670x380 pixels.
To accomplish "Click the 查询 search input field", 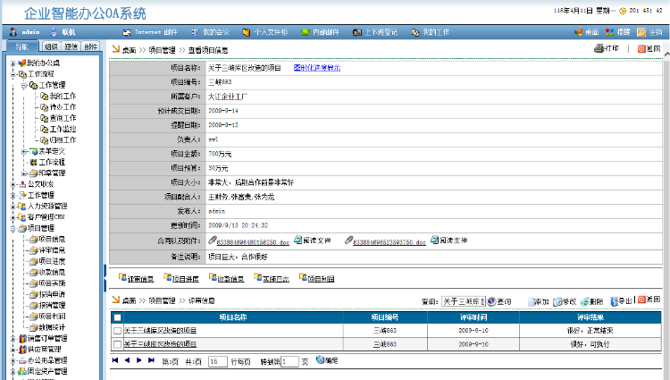I will (x=463, y=301).
